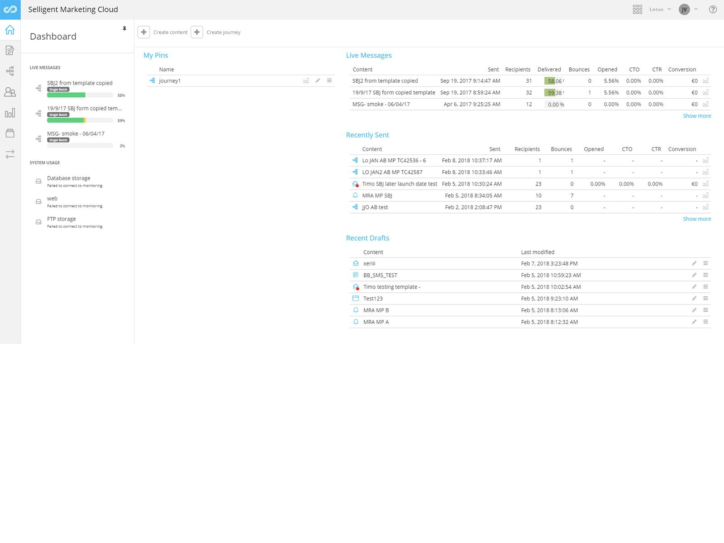Open the context menu for xeriii draft

point(705,263)
